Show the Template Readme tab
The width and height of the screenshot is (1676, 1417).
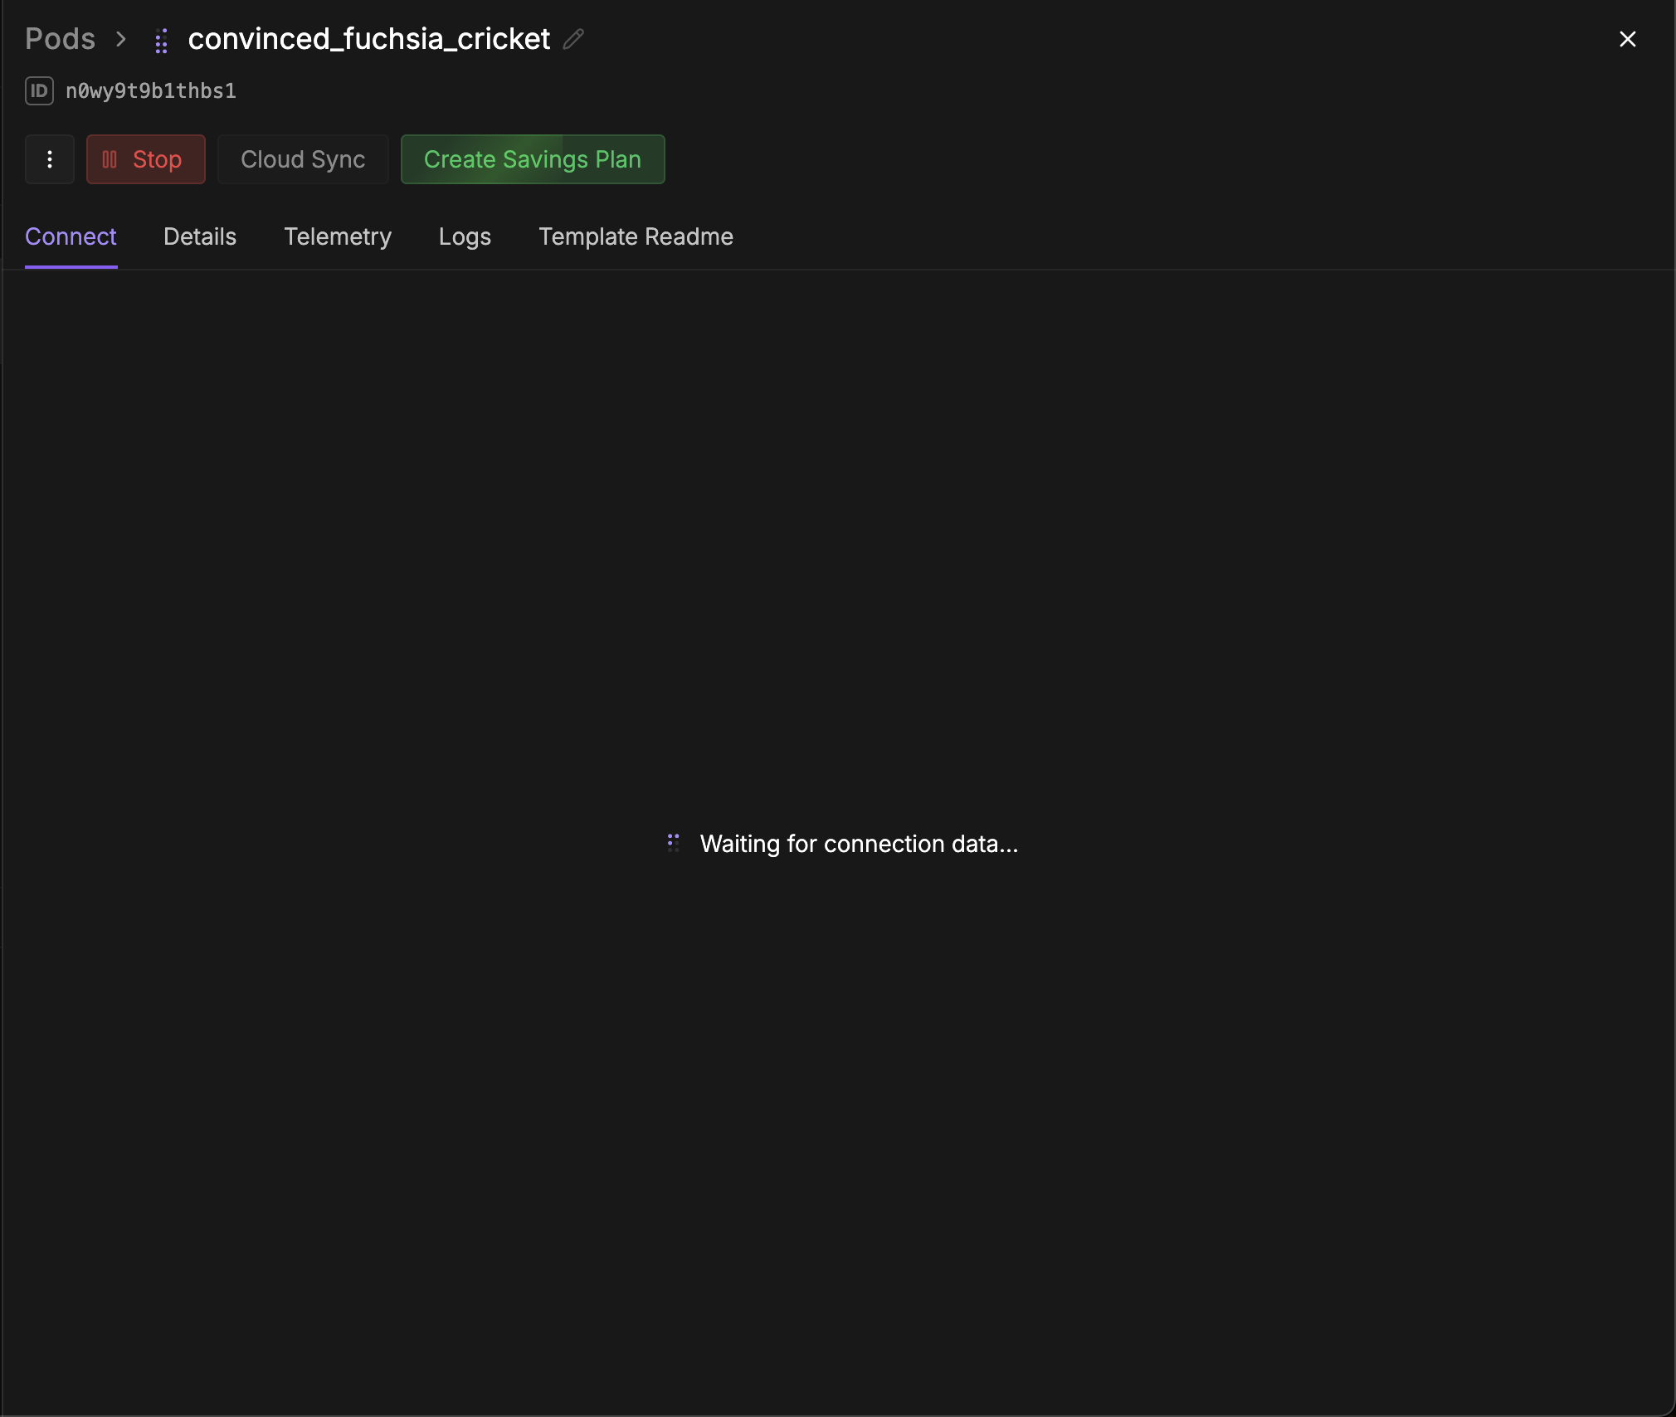point(636,236)
